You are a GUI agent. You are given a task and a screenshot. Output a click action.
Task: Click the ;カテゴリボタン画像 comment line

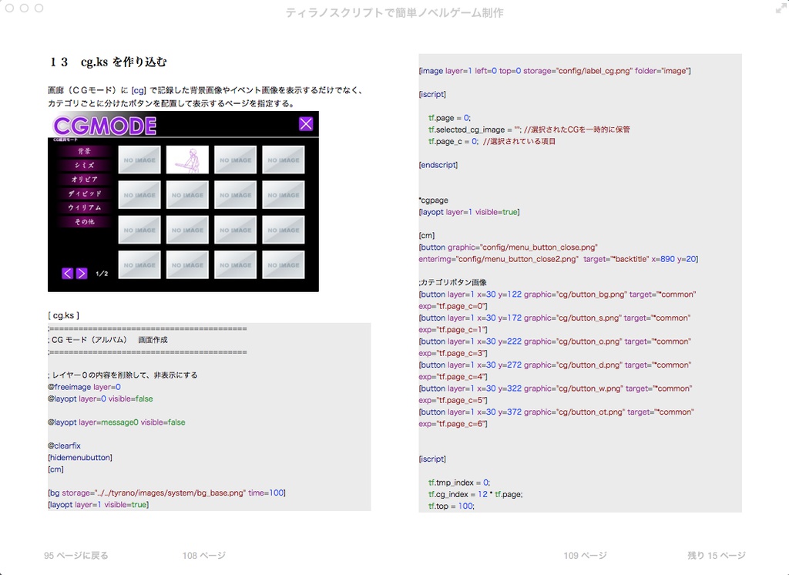pos(452,282)
